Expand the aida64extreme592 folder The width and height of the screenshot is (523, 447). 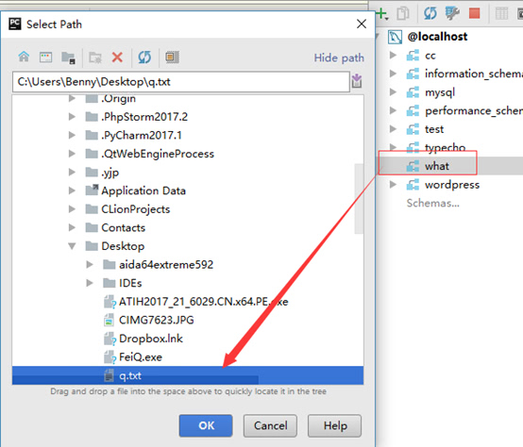pos(90,264)
